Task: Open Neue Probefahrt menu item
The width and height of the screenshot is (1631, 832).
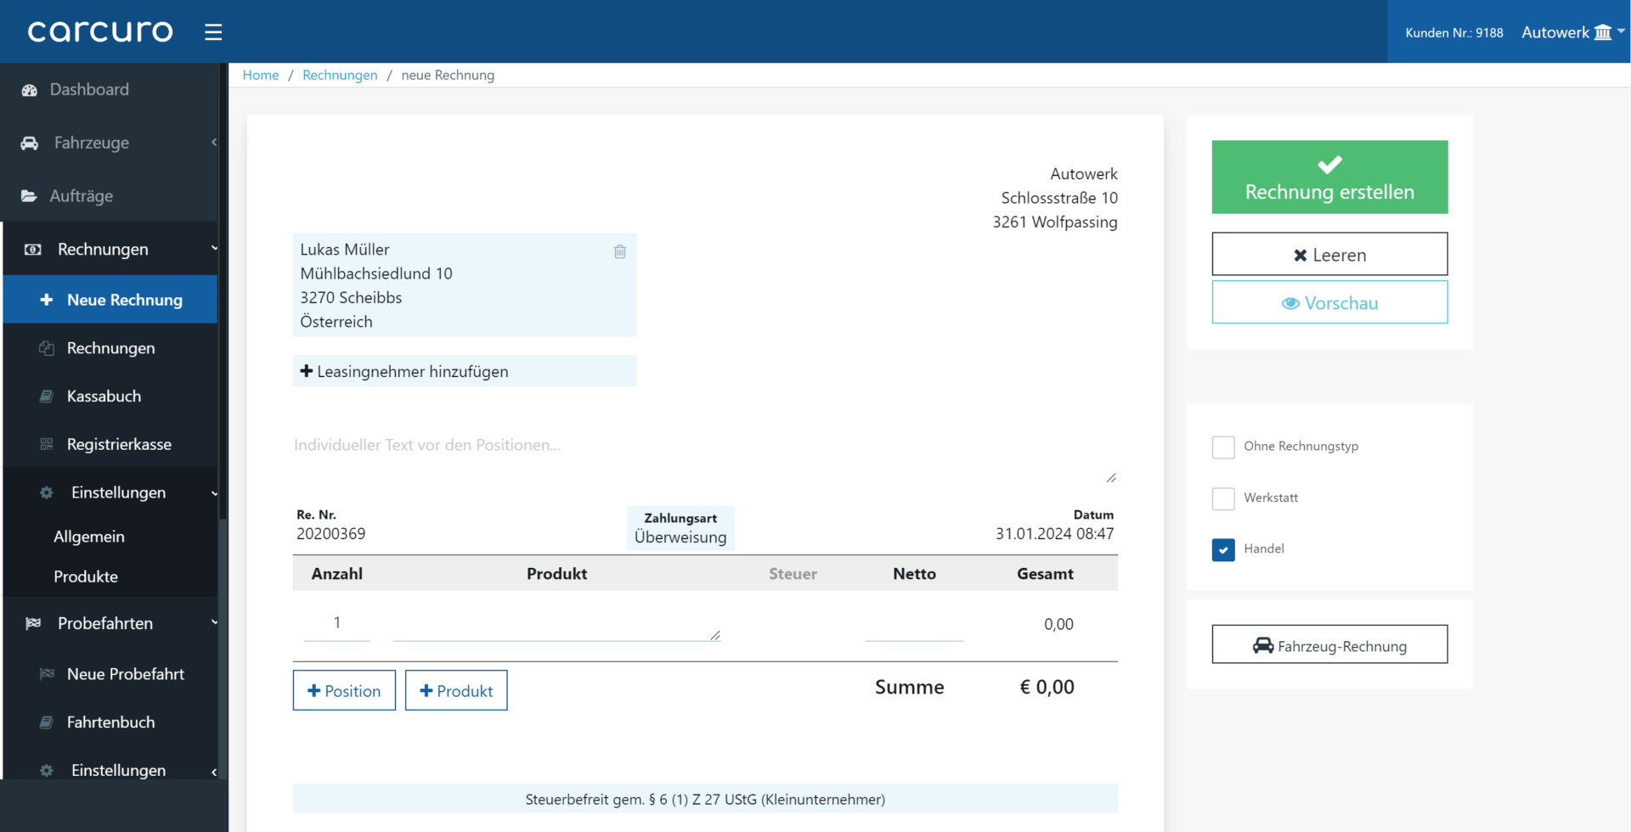Action: [110, 674]
